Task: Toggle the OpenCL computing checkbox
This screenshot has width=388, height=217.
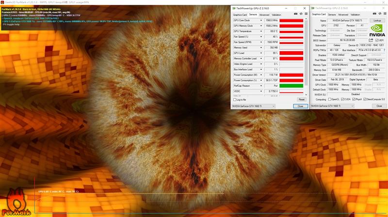Action: (330, 99)
